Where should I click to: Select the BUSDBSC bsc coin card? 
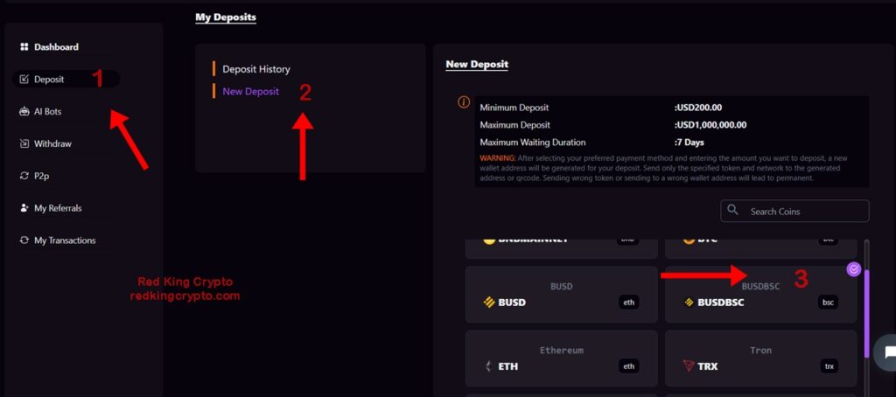(760, 294)
